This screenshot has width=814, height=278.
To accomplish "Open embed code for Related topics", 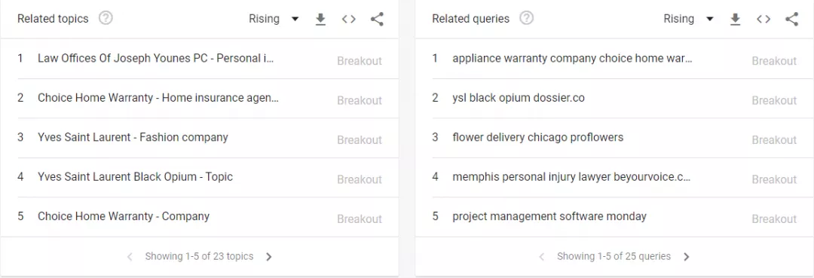I will [x=348, y=19].
